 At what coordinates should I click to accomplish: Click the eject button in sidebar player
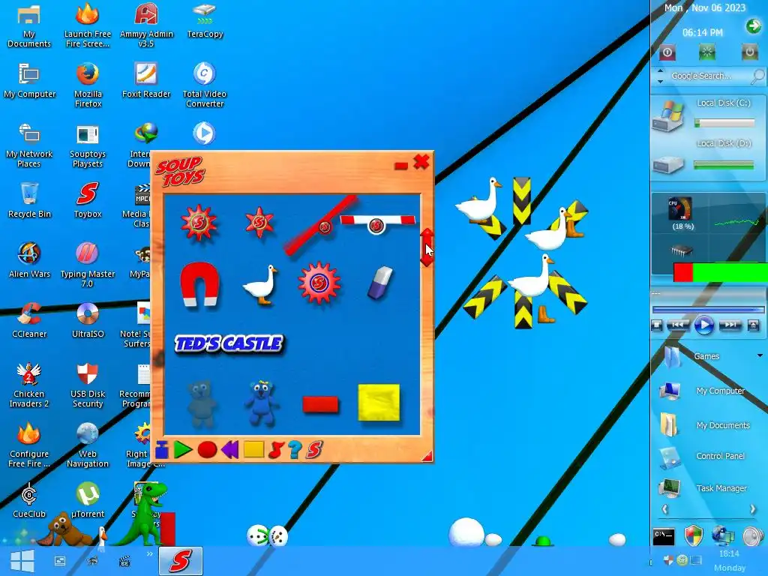click(753, 325)
